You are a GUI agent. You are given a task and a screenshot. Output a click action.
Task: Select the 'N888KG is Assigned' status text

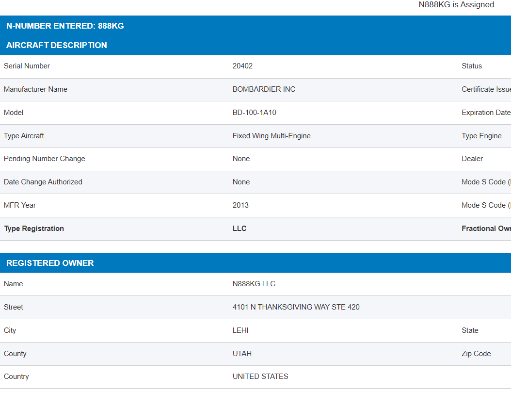coord(456,4)
